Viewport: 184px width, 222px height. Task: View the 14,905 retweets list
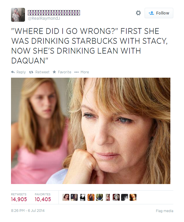tap(19, 199)
